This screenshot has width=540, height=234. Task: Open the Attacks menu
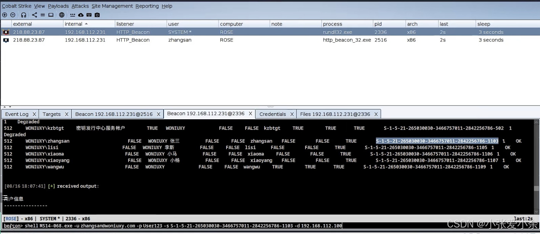[80, 6]
